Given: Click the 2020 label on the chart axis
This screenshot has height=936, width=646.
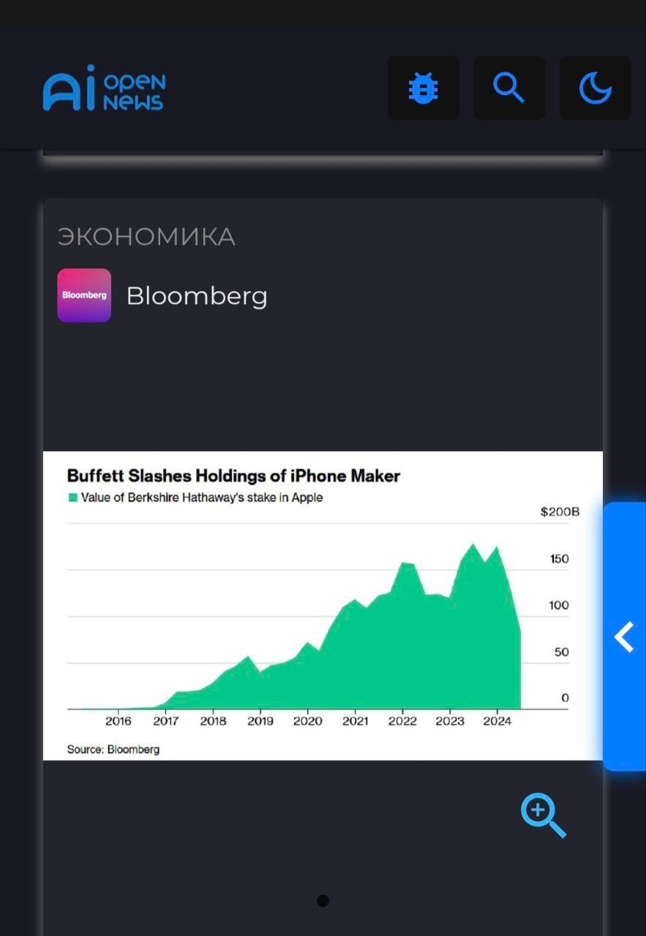Looking at the screenshot, I should 307,721.
